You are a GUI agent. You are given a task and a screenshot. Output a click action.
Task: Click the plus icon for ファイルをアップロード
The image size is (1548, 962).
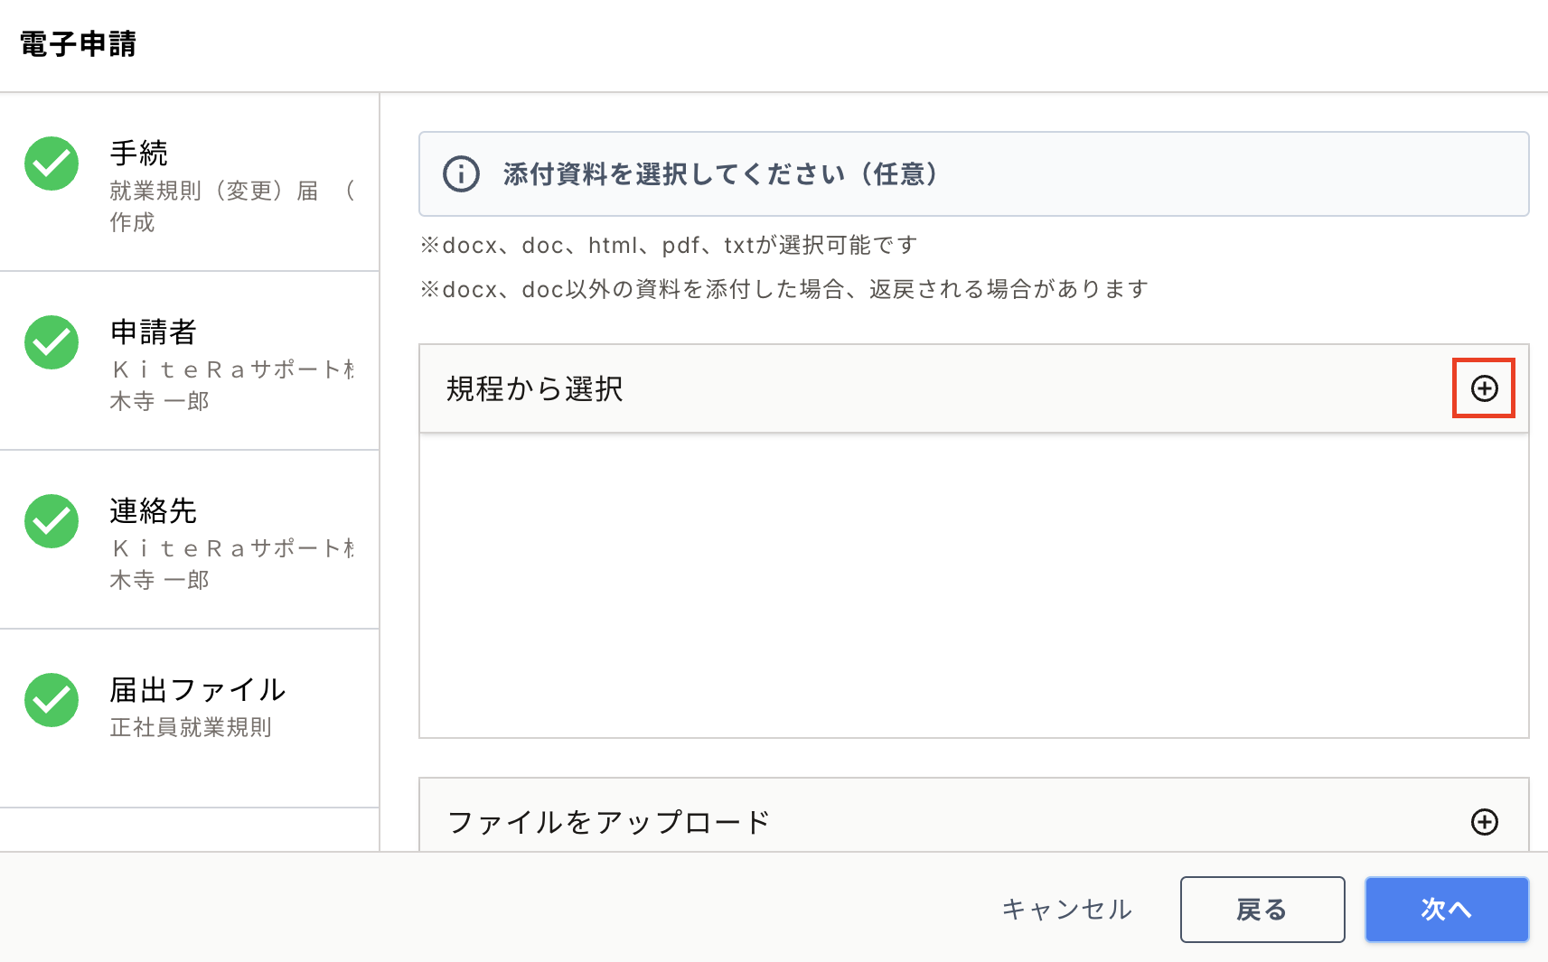point(1484,822)
